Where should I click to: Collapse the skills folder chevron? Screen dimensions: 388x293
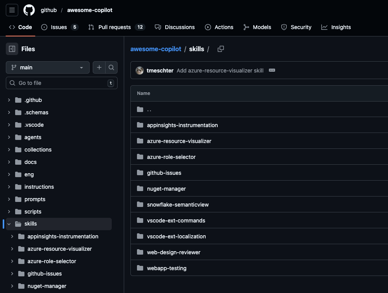(9, 224)
